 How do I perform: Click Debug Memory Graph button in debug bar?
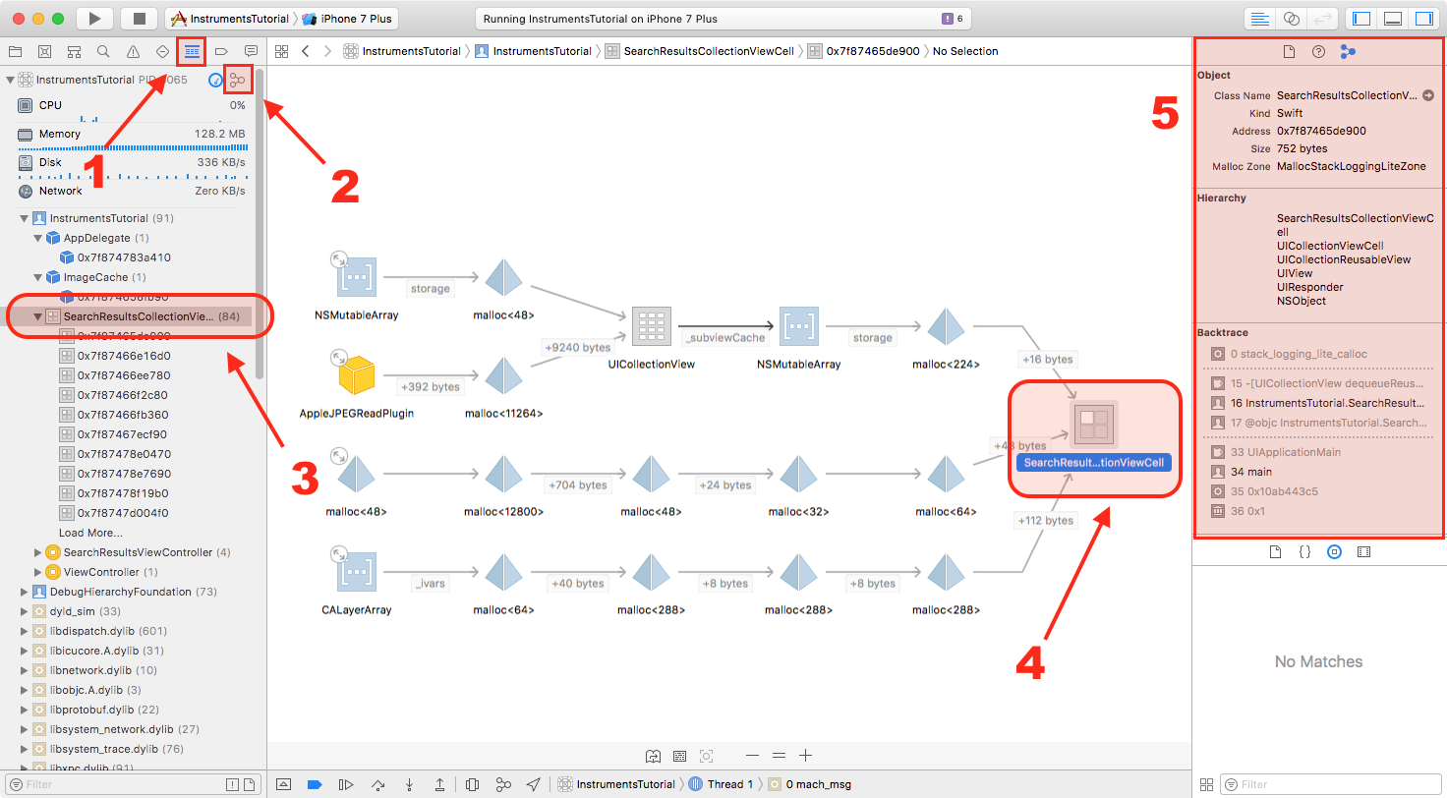point(503,784)
